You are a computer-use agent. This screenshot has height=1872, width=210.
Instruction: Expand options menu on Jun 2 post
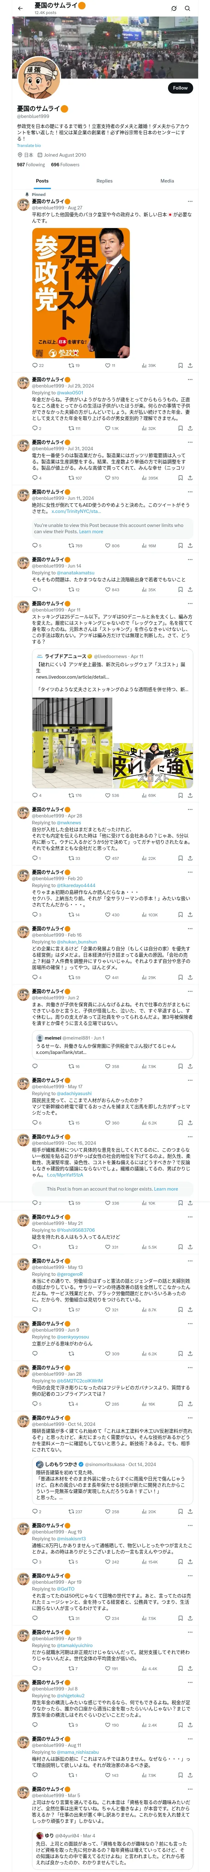pos(190,991)
